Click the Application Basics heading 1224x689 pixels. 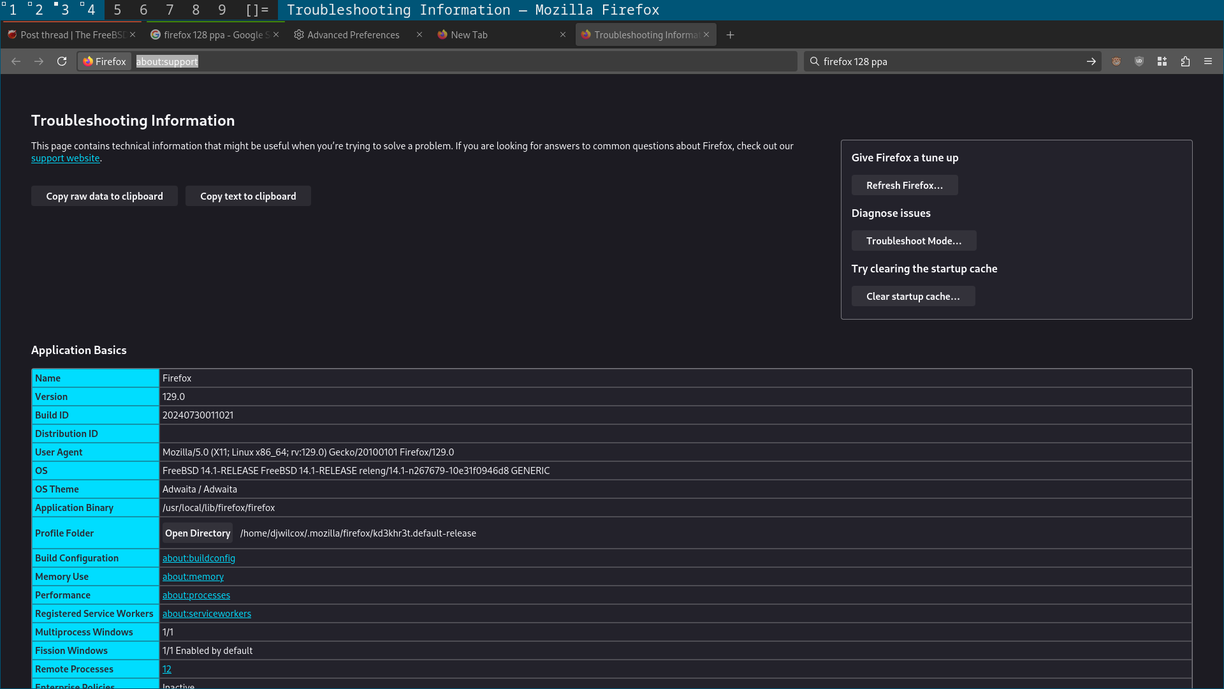pos(78,350)
